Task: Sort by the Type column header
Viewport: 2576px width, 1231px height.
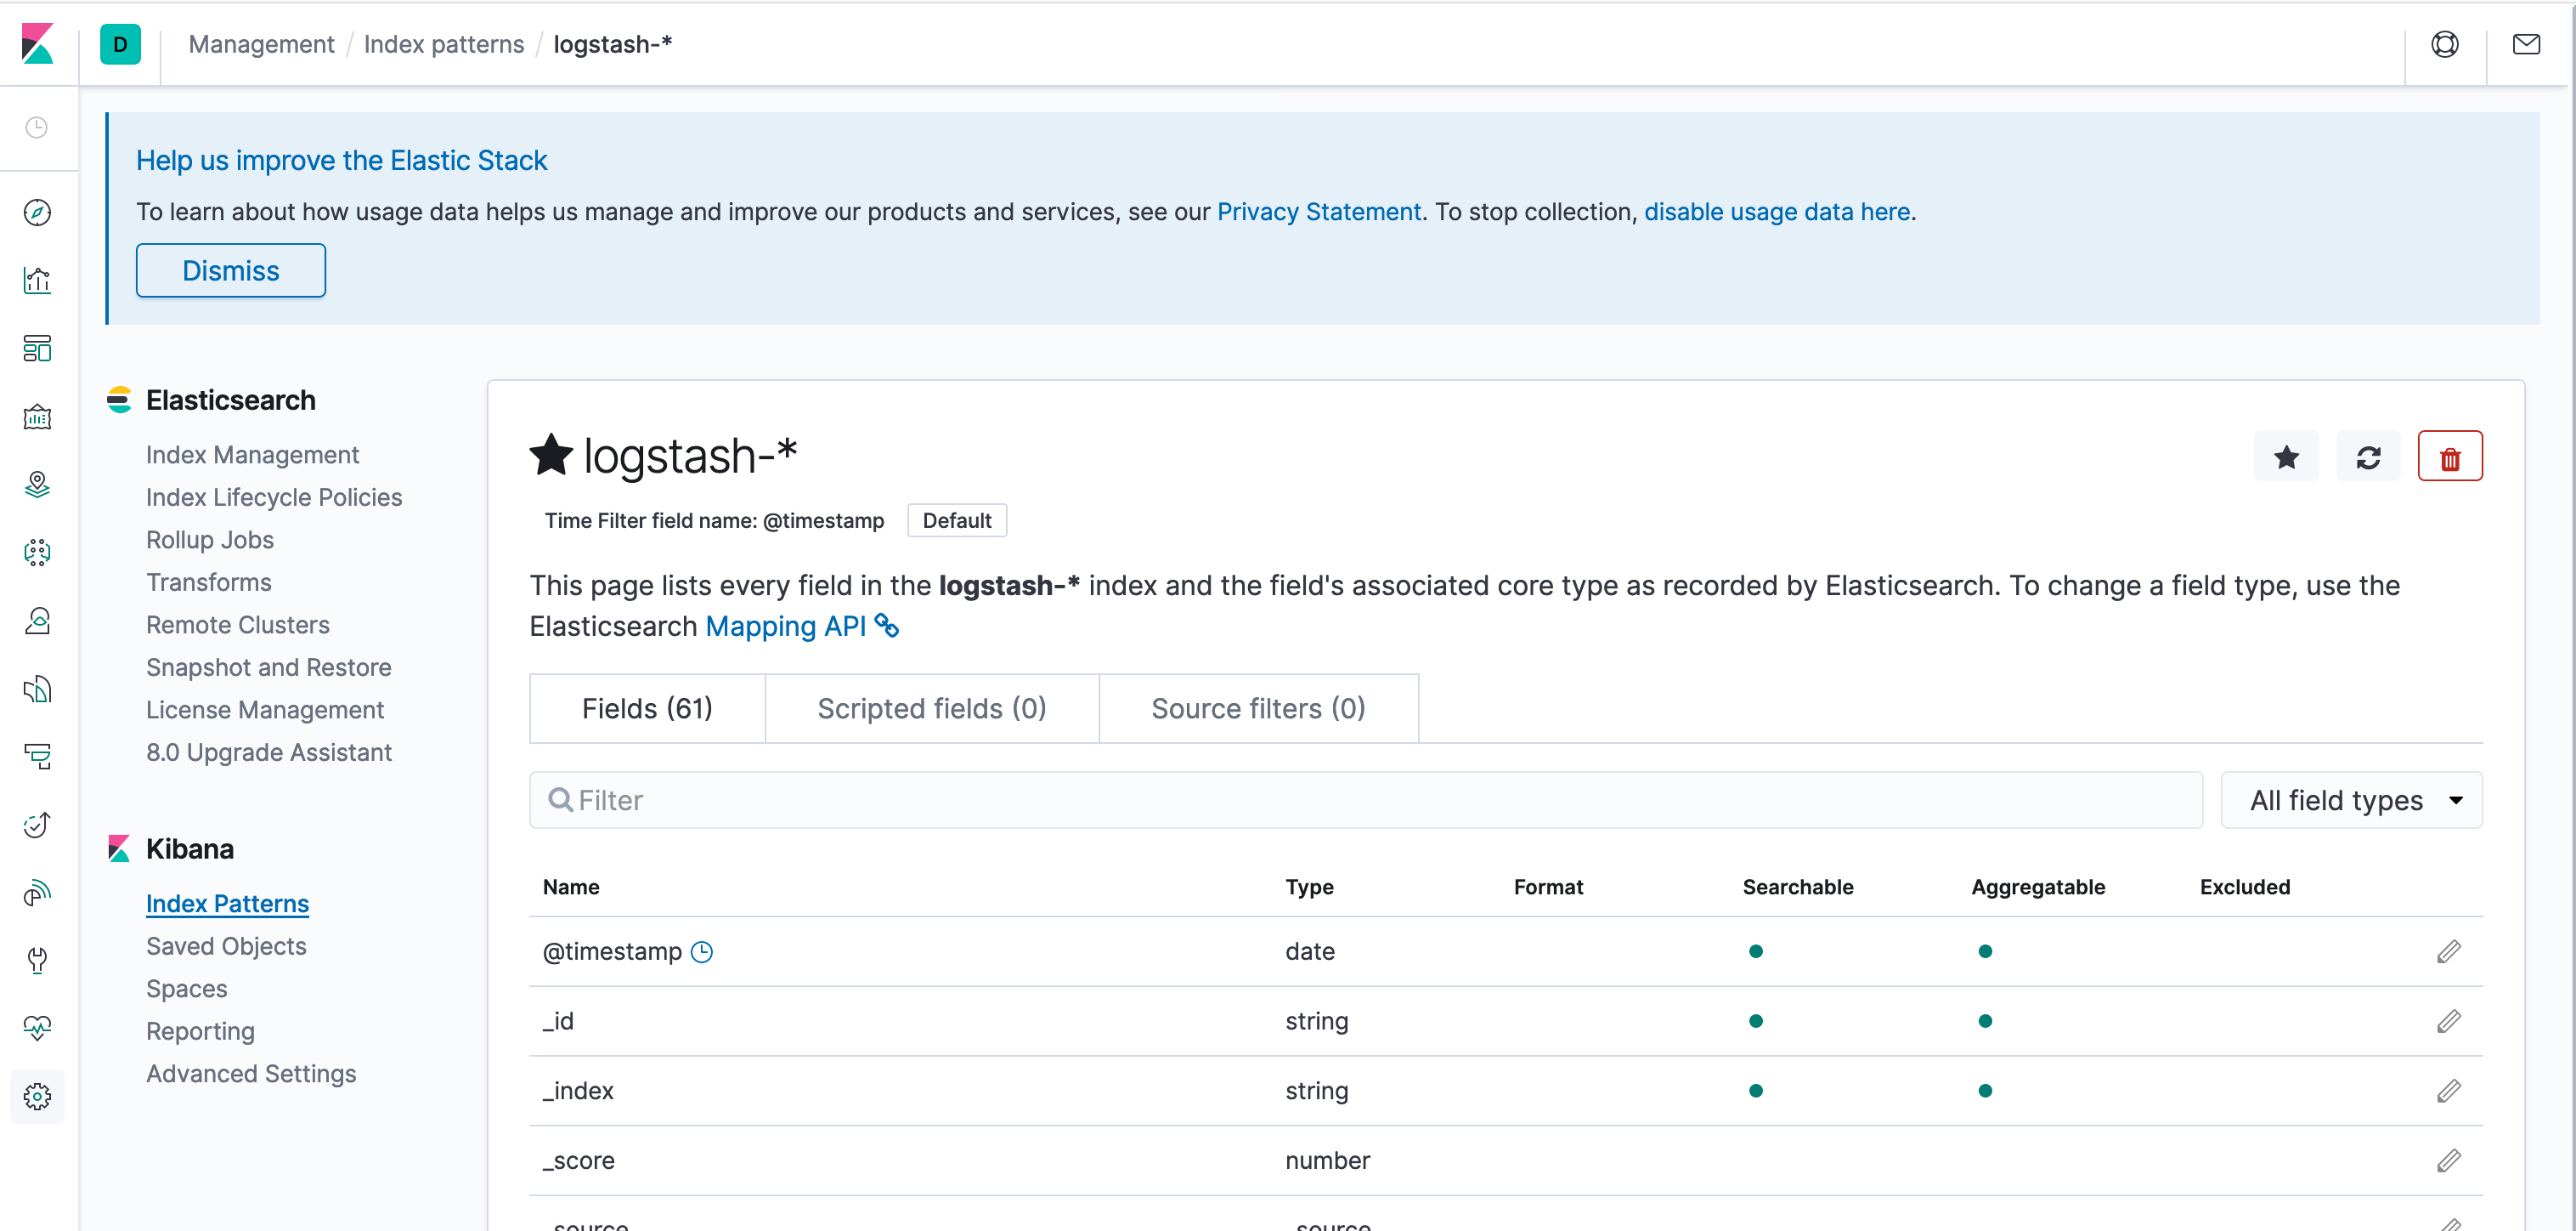Action: tap(1309, 887)
